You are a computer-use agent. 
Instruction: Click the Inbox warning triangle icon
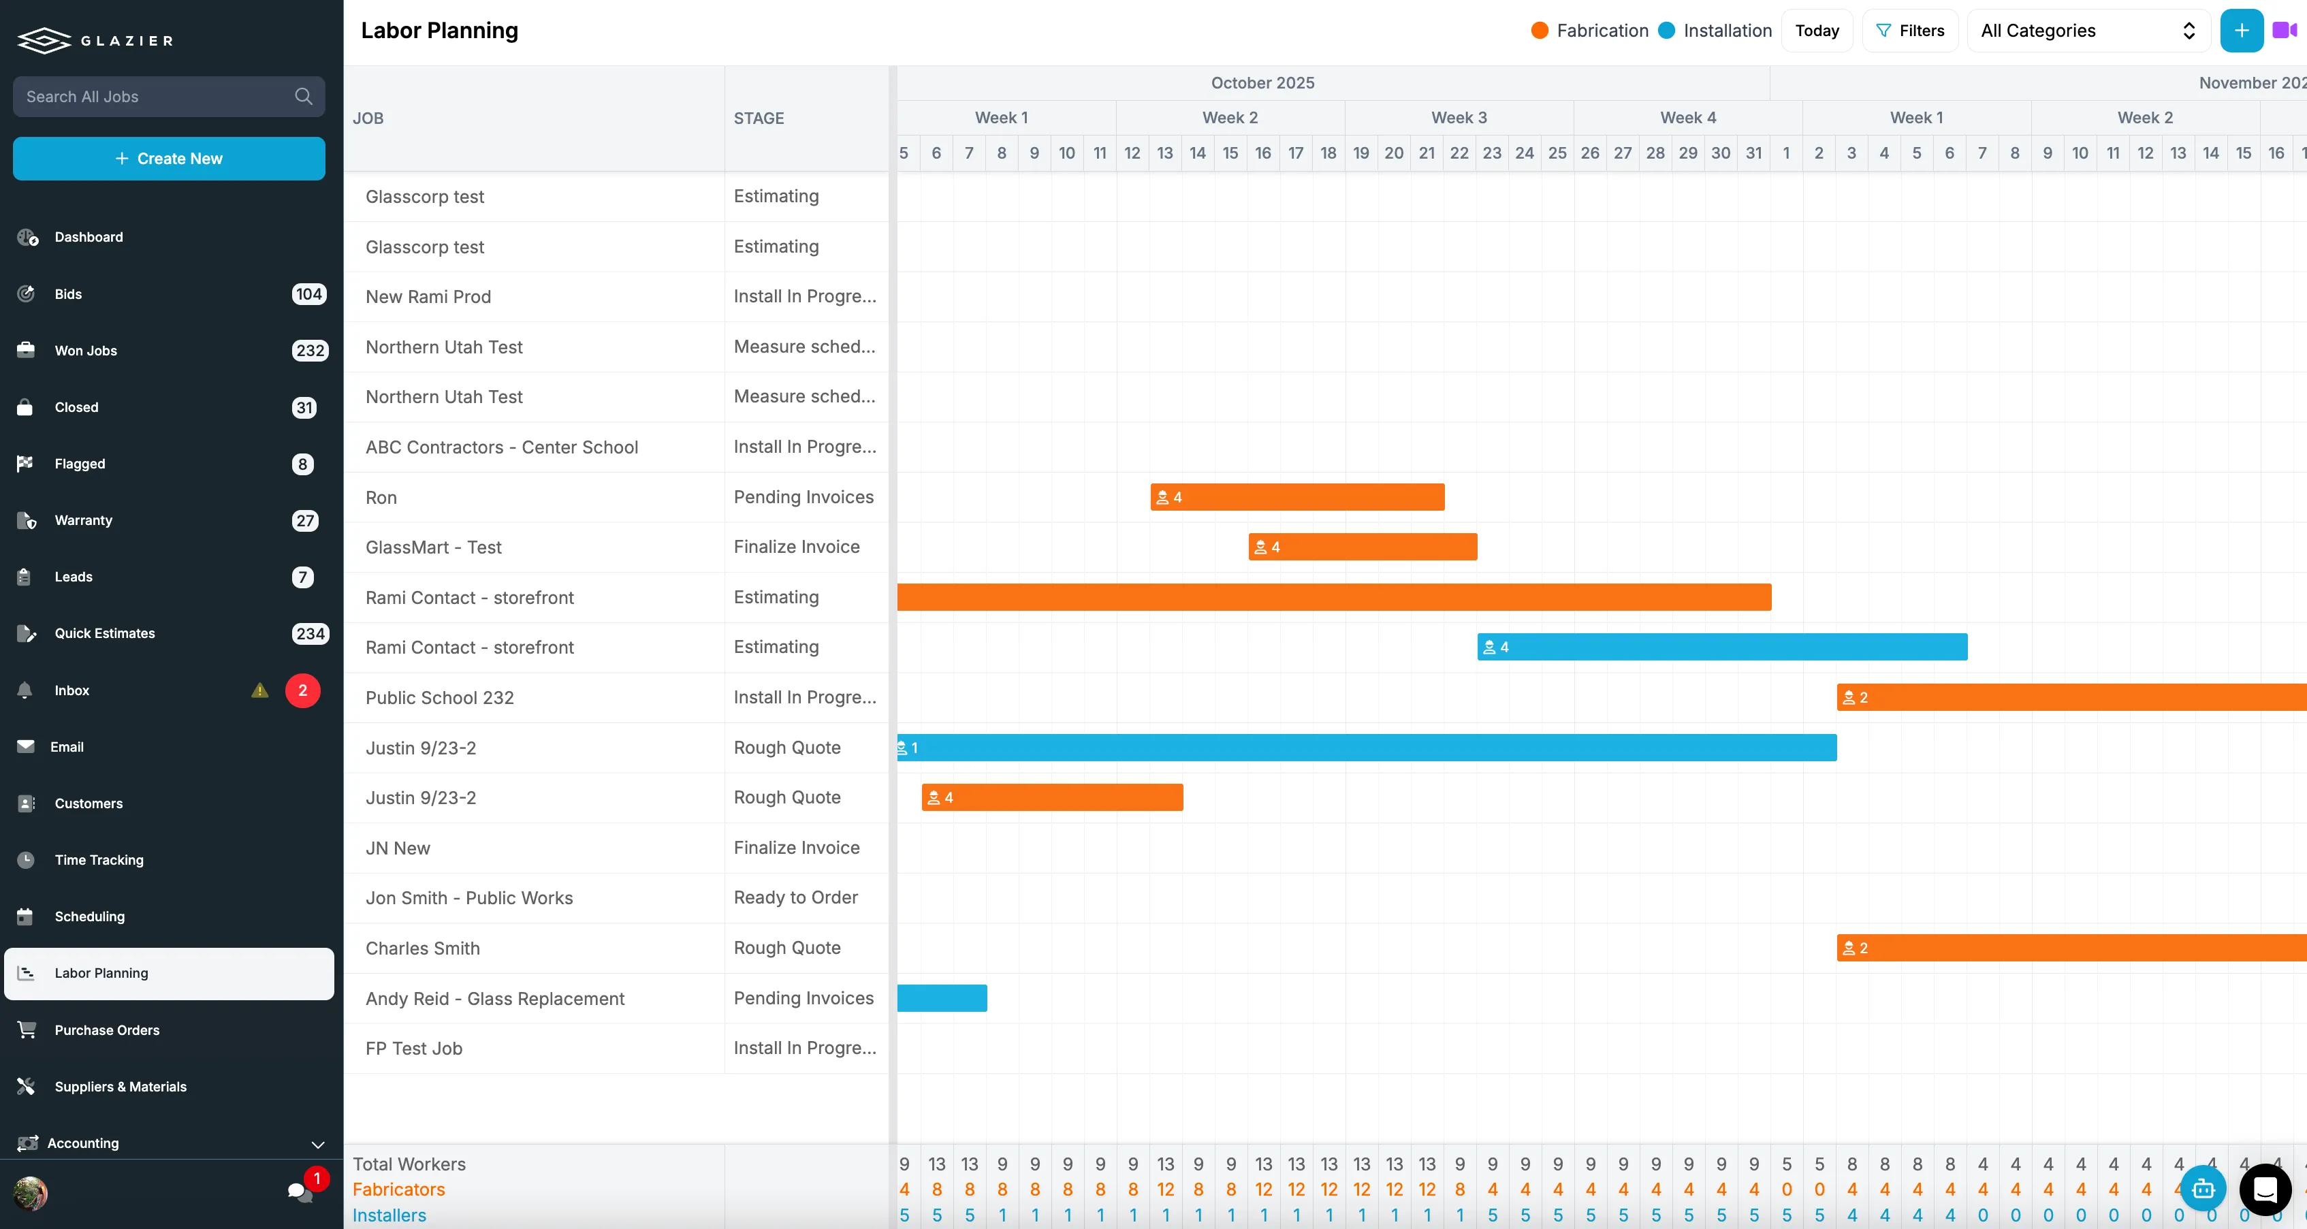(259, 690)
